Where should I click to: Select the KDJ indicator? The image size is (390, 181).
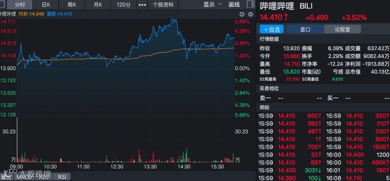tap(44, 177)
